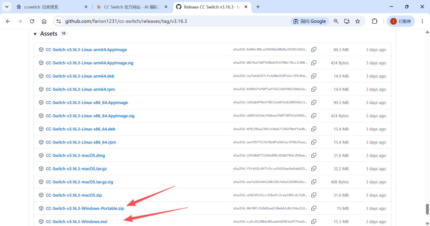Screen dimensions: 430x226
Task: Download CC-Switch-v3.16.3-Linux-x86_64.deb
Action: pos(80,129)
